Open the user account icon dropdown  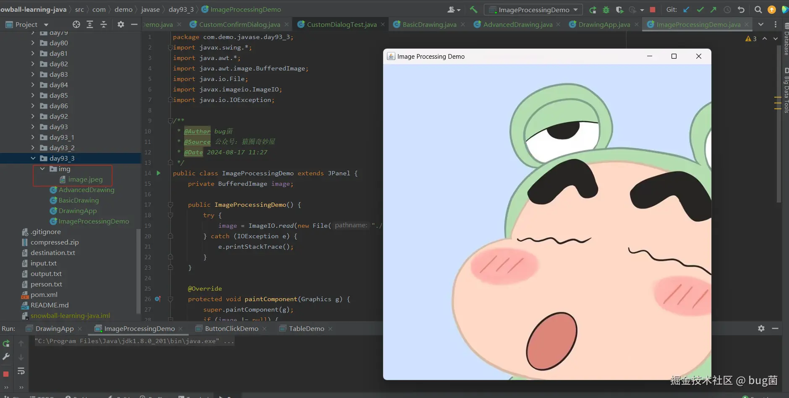(454, 10)
